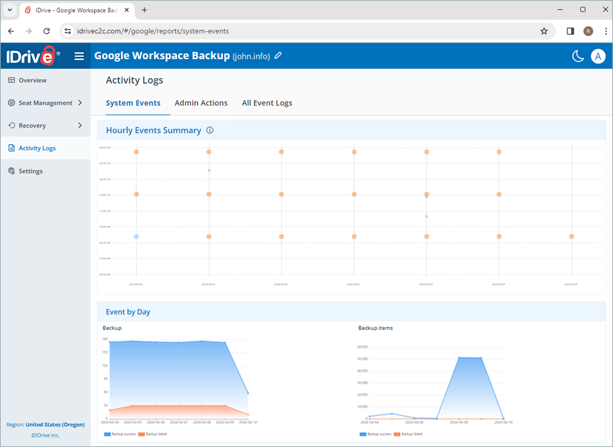Switch to the Admin Actions tab

click(201, 103)
